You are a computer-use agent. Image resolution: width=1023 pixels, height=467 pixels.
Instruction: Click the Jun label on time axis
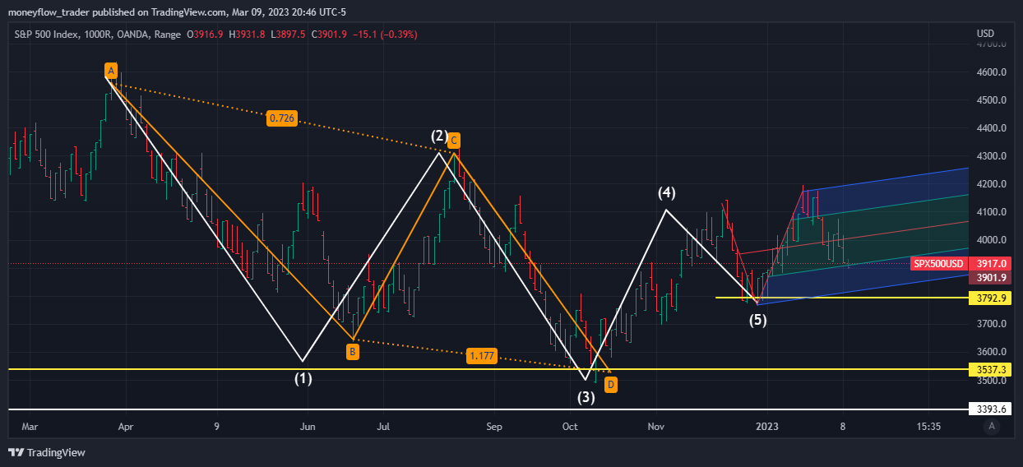[308, 427]
